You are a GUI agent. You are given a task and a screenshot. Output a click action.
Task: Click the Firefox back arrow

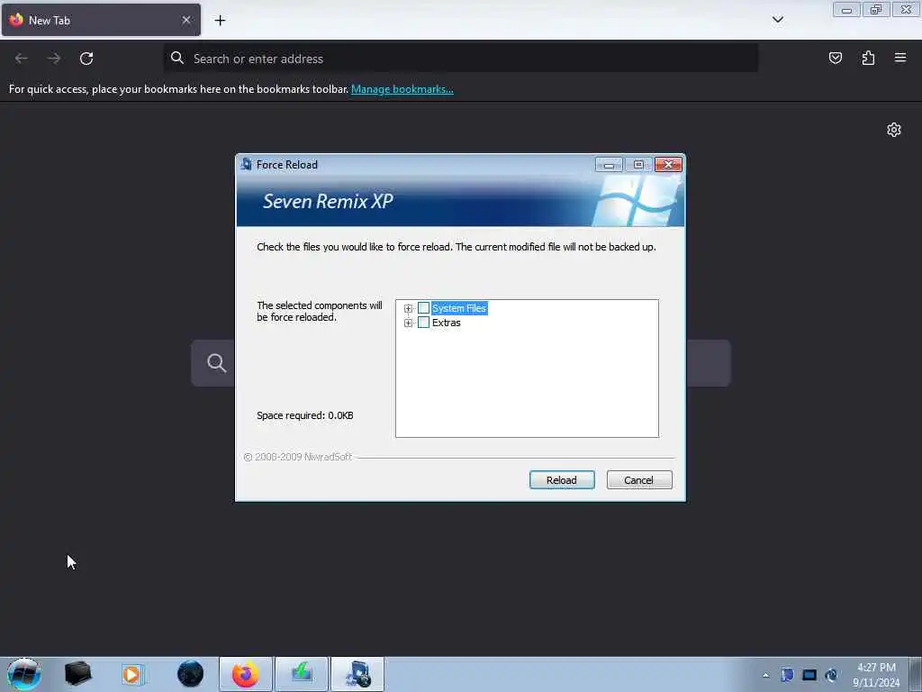(22, 59)
